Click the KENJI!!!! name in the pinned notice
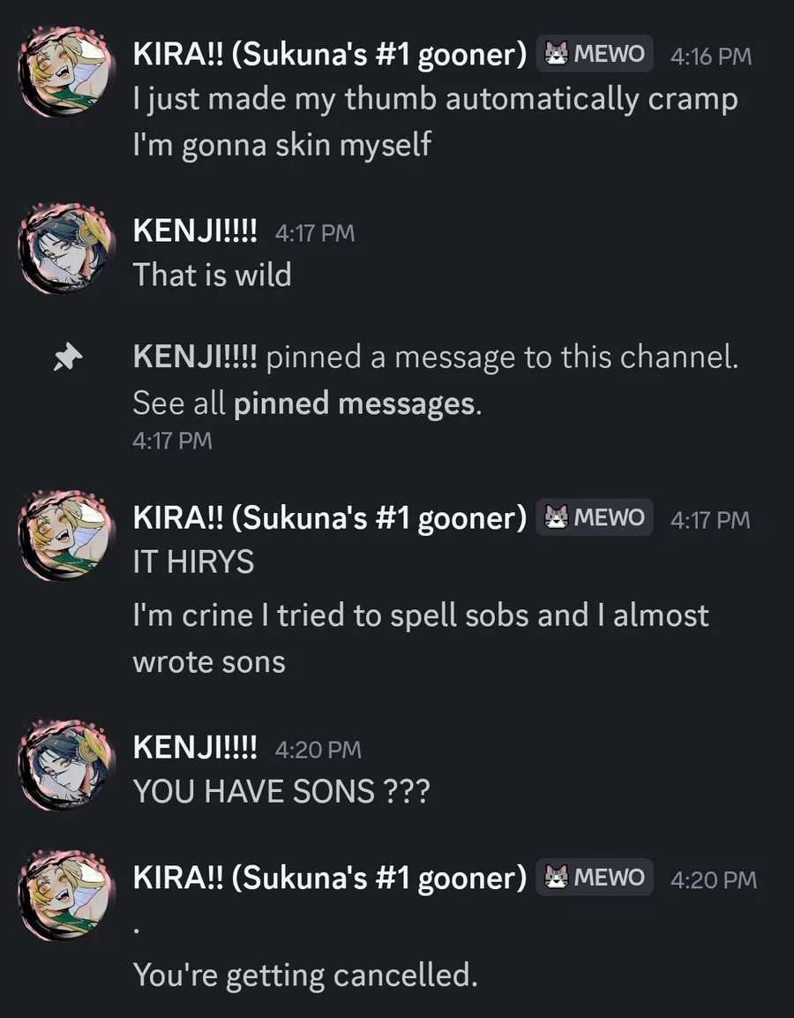The image size is (794, 1018). (195, 358)
